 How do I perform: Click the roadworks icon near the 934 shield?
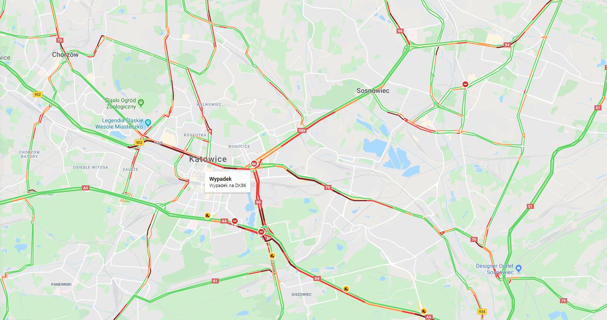pyautogui.click(x=423, y=311)
